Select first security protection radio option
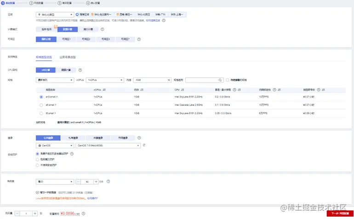Screen dimensions: 354x219 [38, 154]
